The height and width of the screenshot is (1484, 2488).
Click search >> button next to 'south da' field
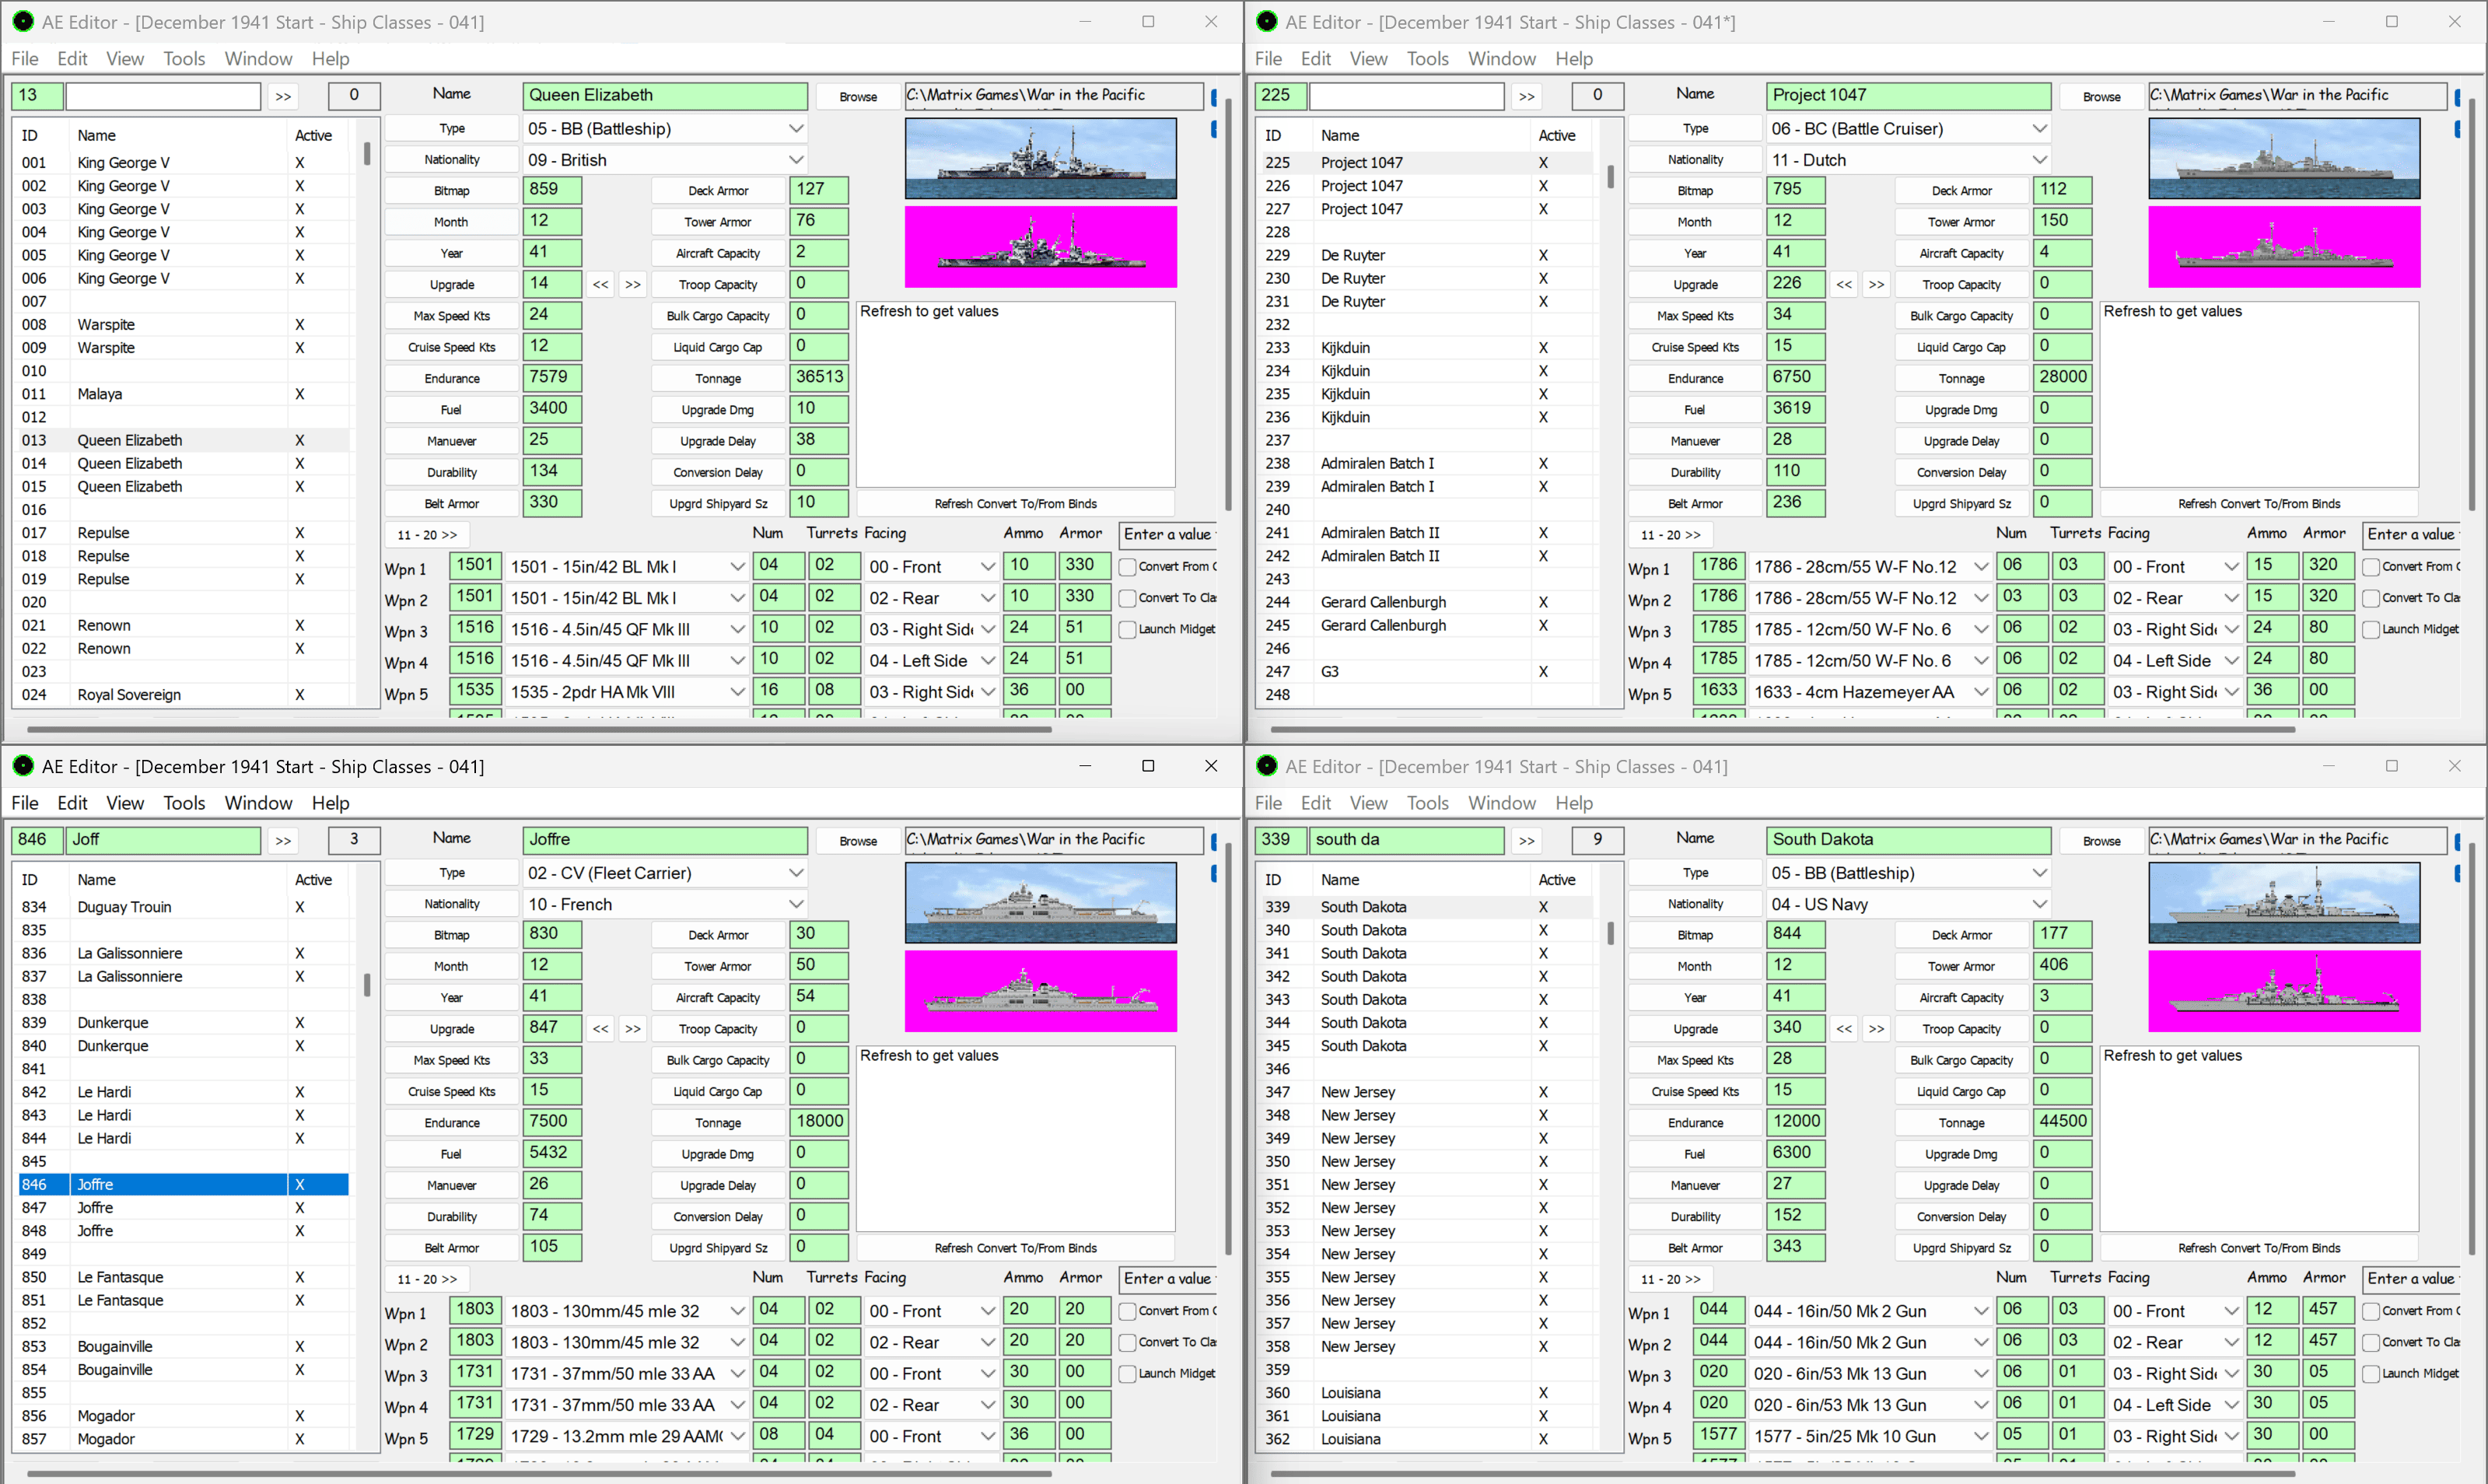coord(1527,840)
